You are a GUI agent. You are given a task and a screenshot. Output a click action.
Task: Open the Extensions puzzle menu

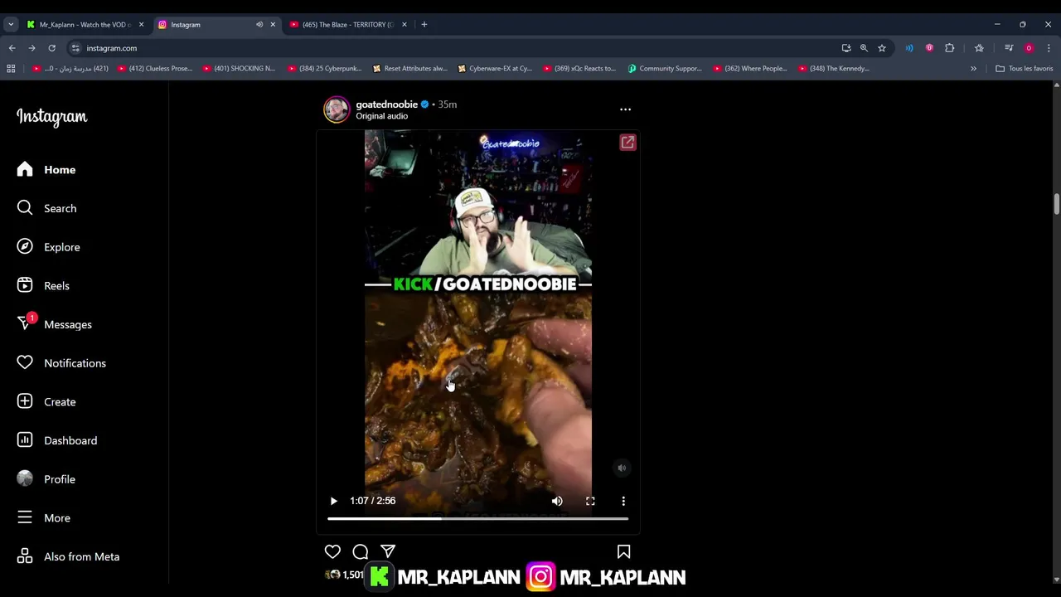coord(950,48)
